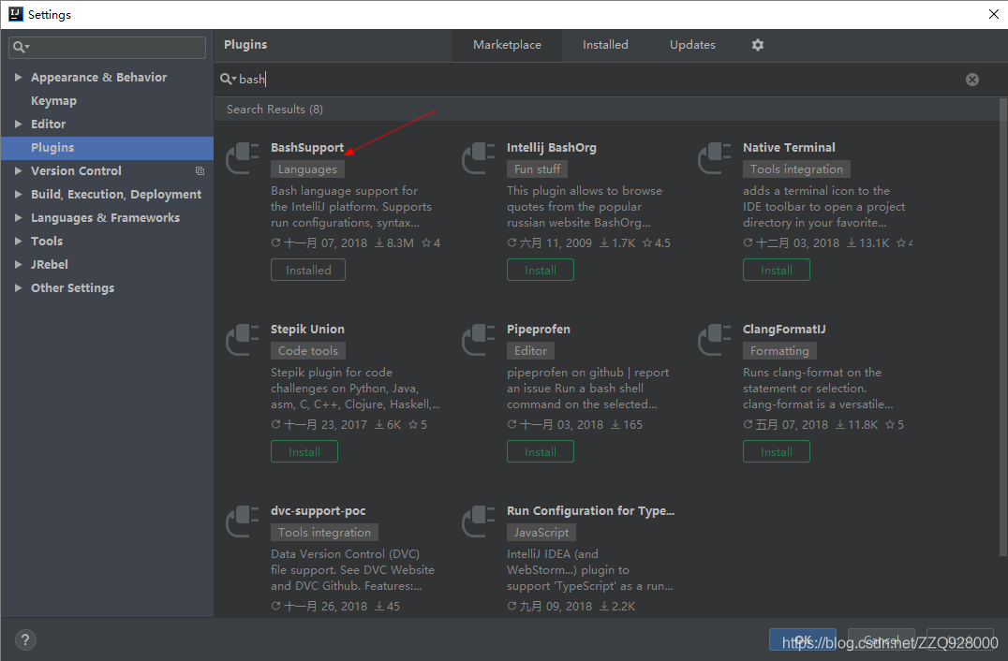Click the settings search magnifier icon

pyautogui.click(x=22, y=47)
